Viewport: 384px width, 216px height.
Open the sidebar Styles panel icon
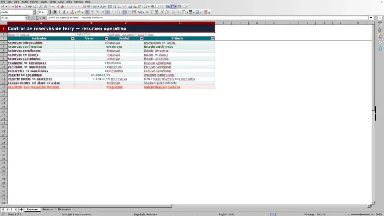pyautogui.click(x=380, y=30)
